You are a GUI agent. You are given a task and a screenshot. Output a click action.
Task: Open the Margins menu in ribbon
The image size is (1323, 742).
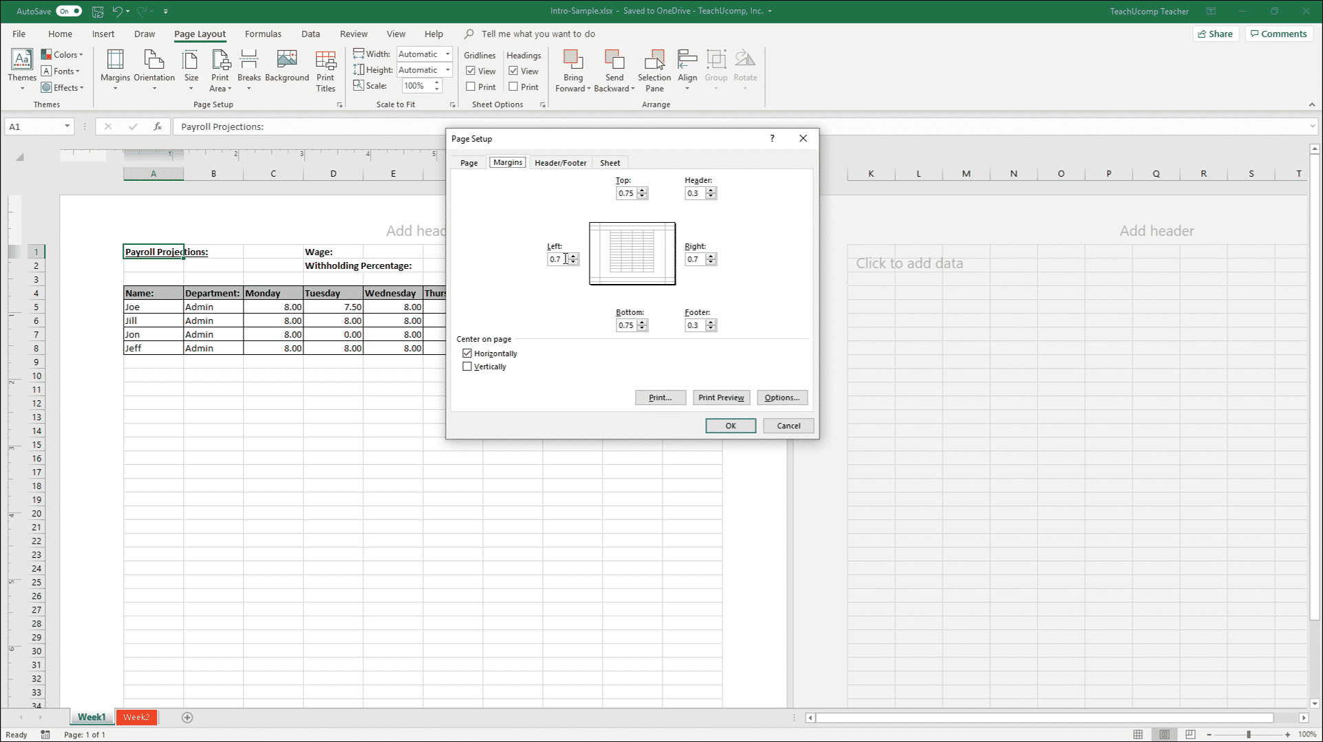click(115, 70)
